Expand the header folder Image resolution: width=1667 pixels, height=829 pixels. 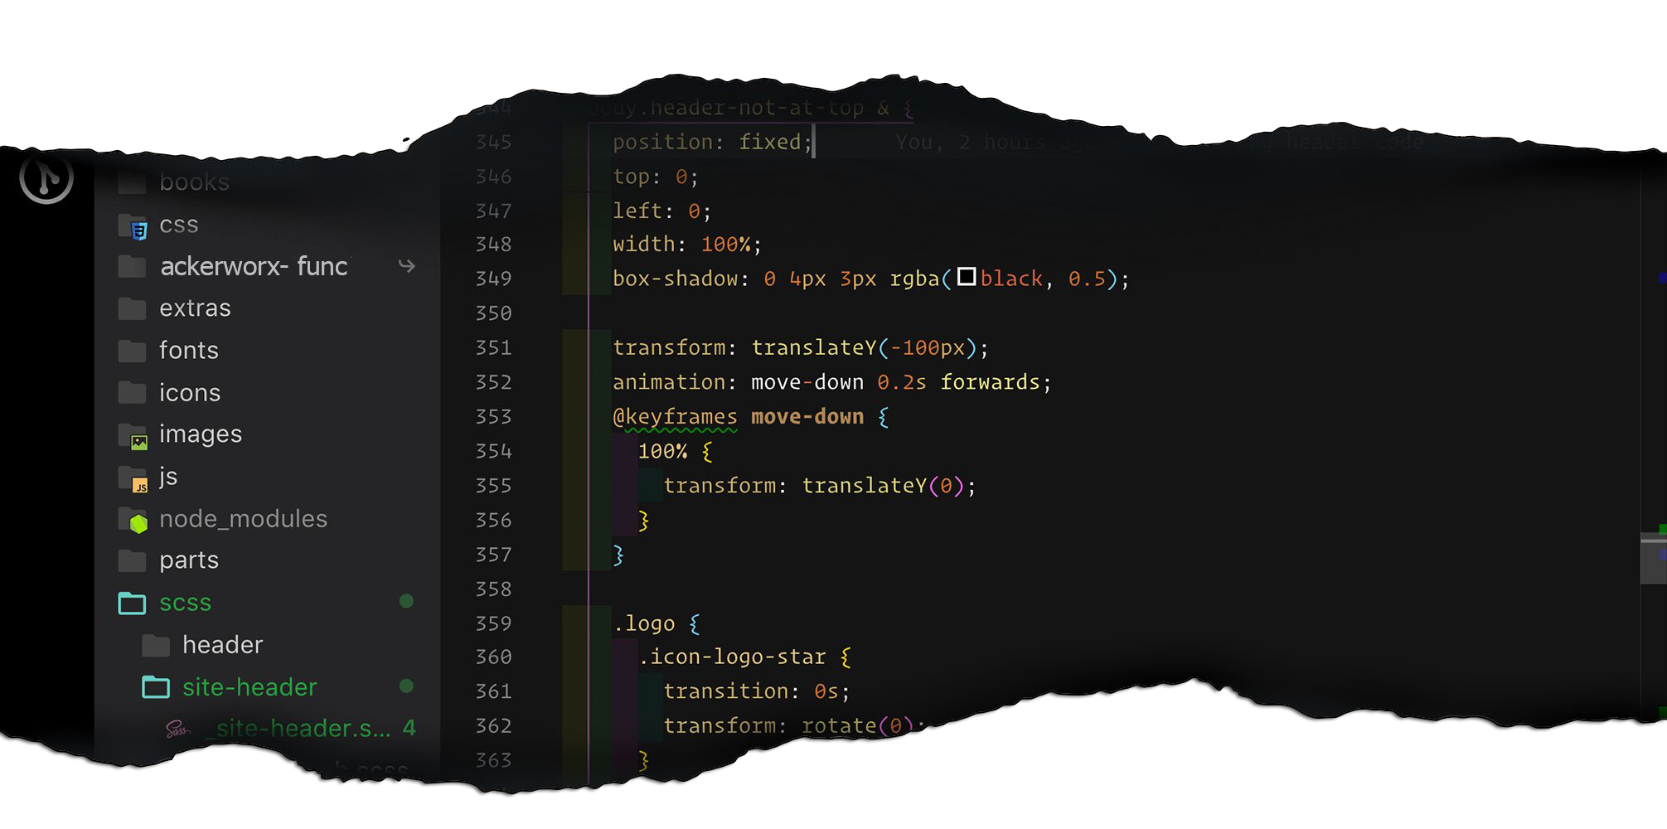pyautogui.click(x=222, y=645)
